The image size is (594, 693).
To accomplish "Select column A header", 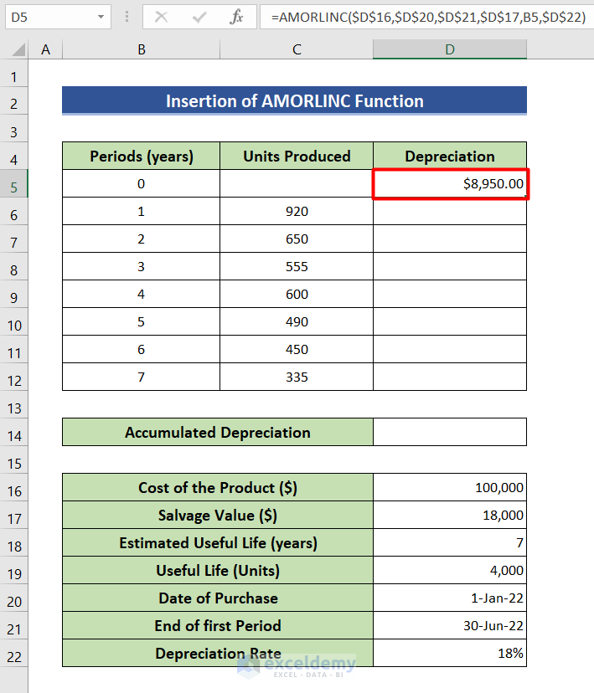I will point(45,49).
